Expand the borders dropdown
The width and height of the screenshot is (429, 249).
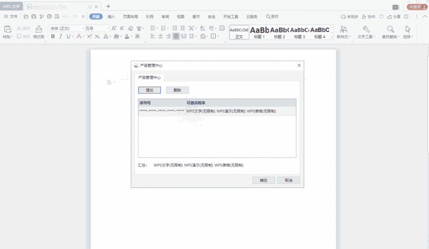(218, 36)
